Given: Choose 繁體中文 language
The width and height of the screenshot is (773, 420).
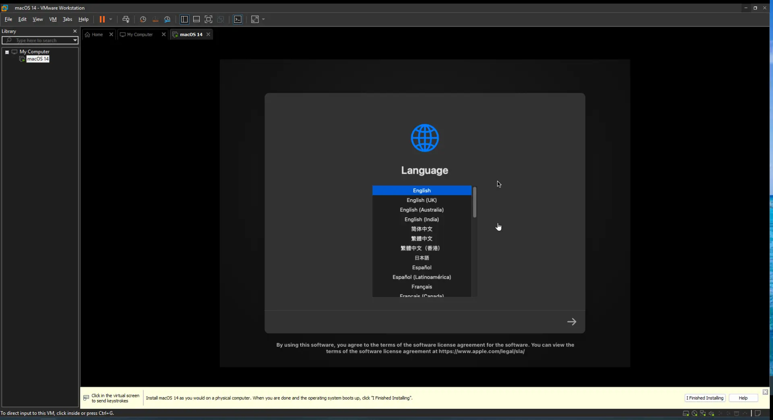Looking at the screenshot, I should click(422, 239).
